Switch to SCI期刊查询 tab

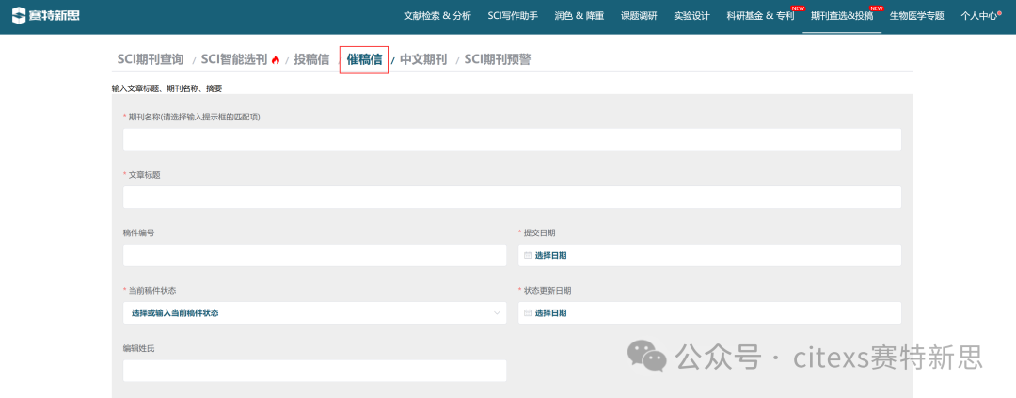coord(151,59)
